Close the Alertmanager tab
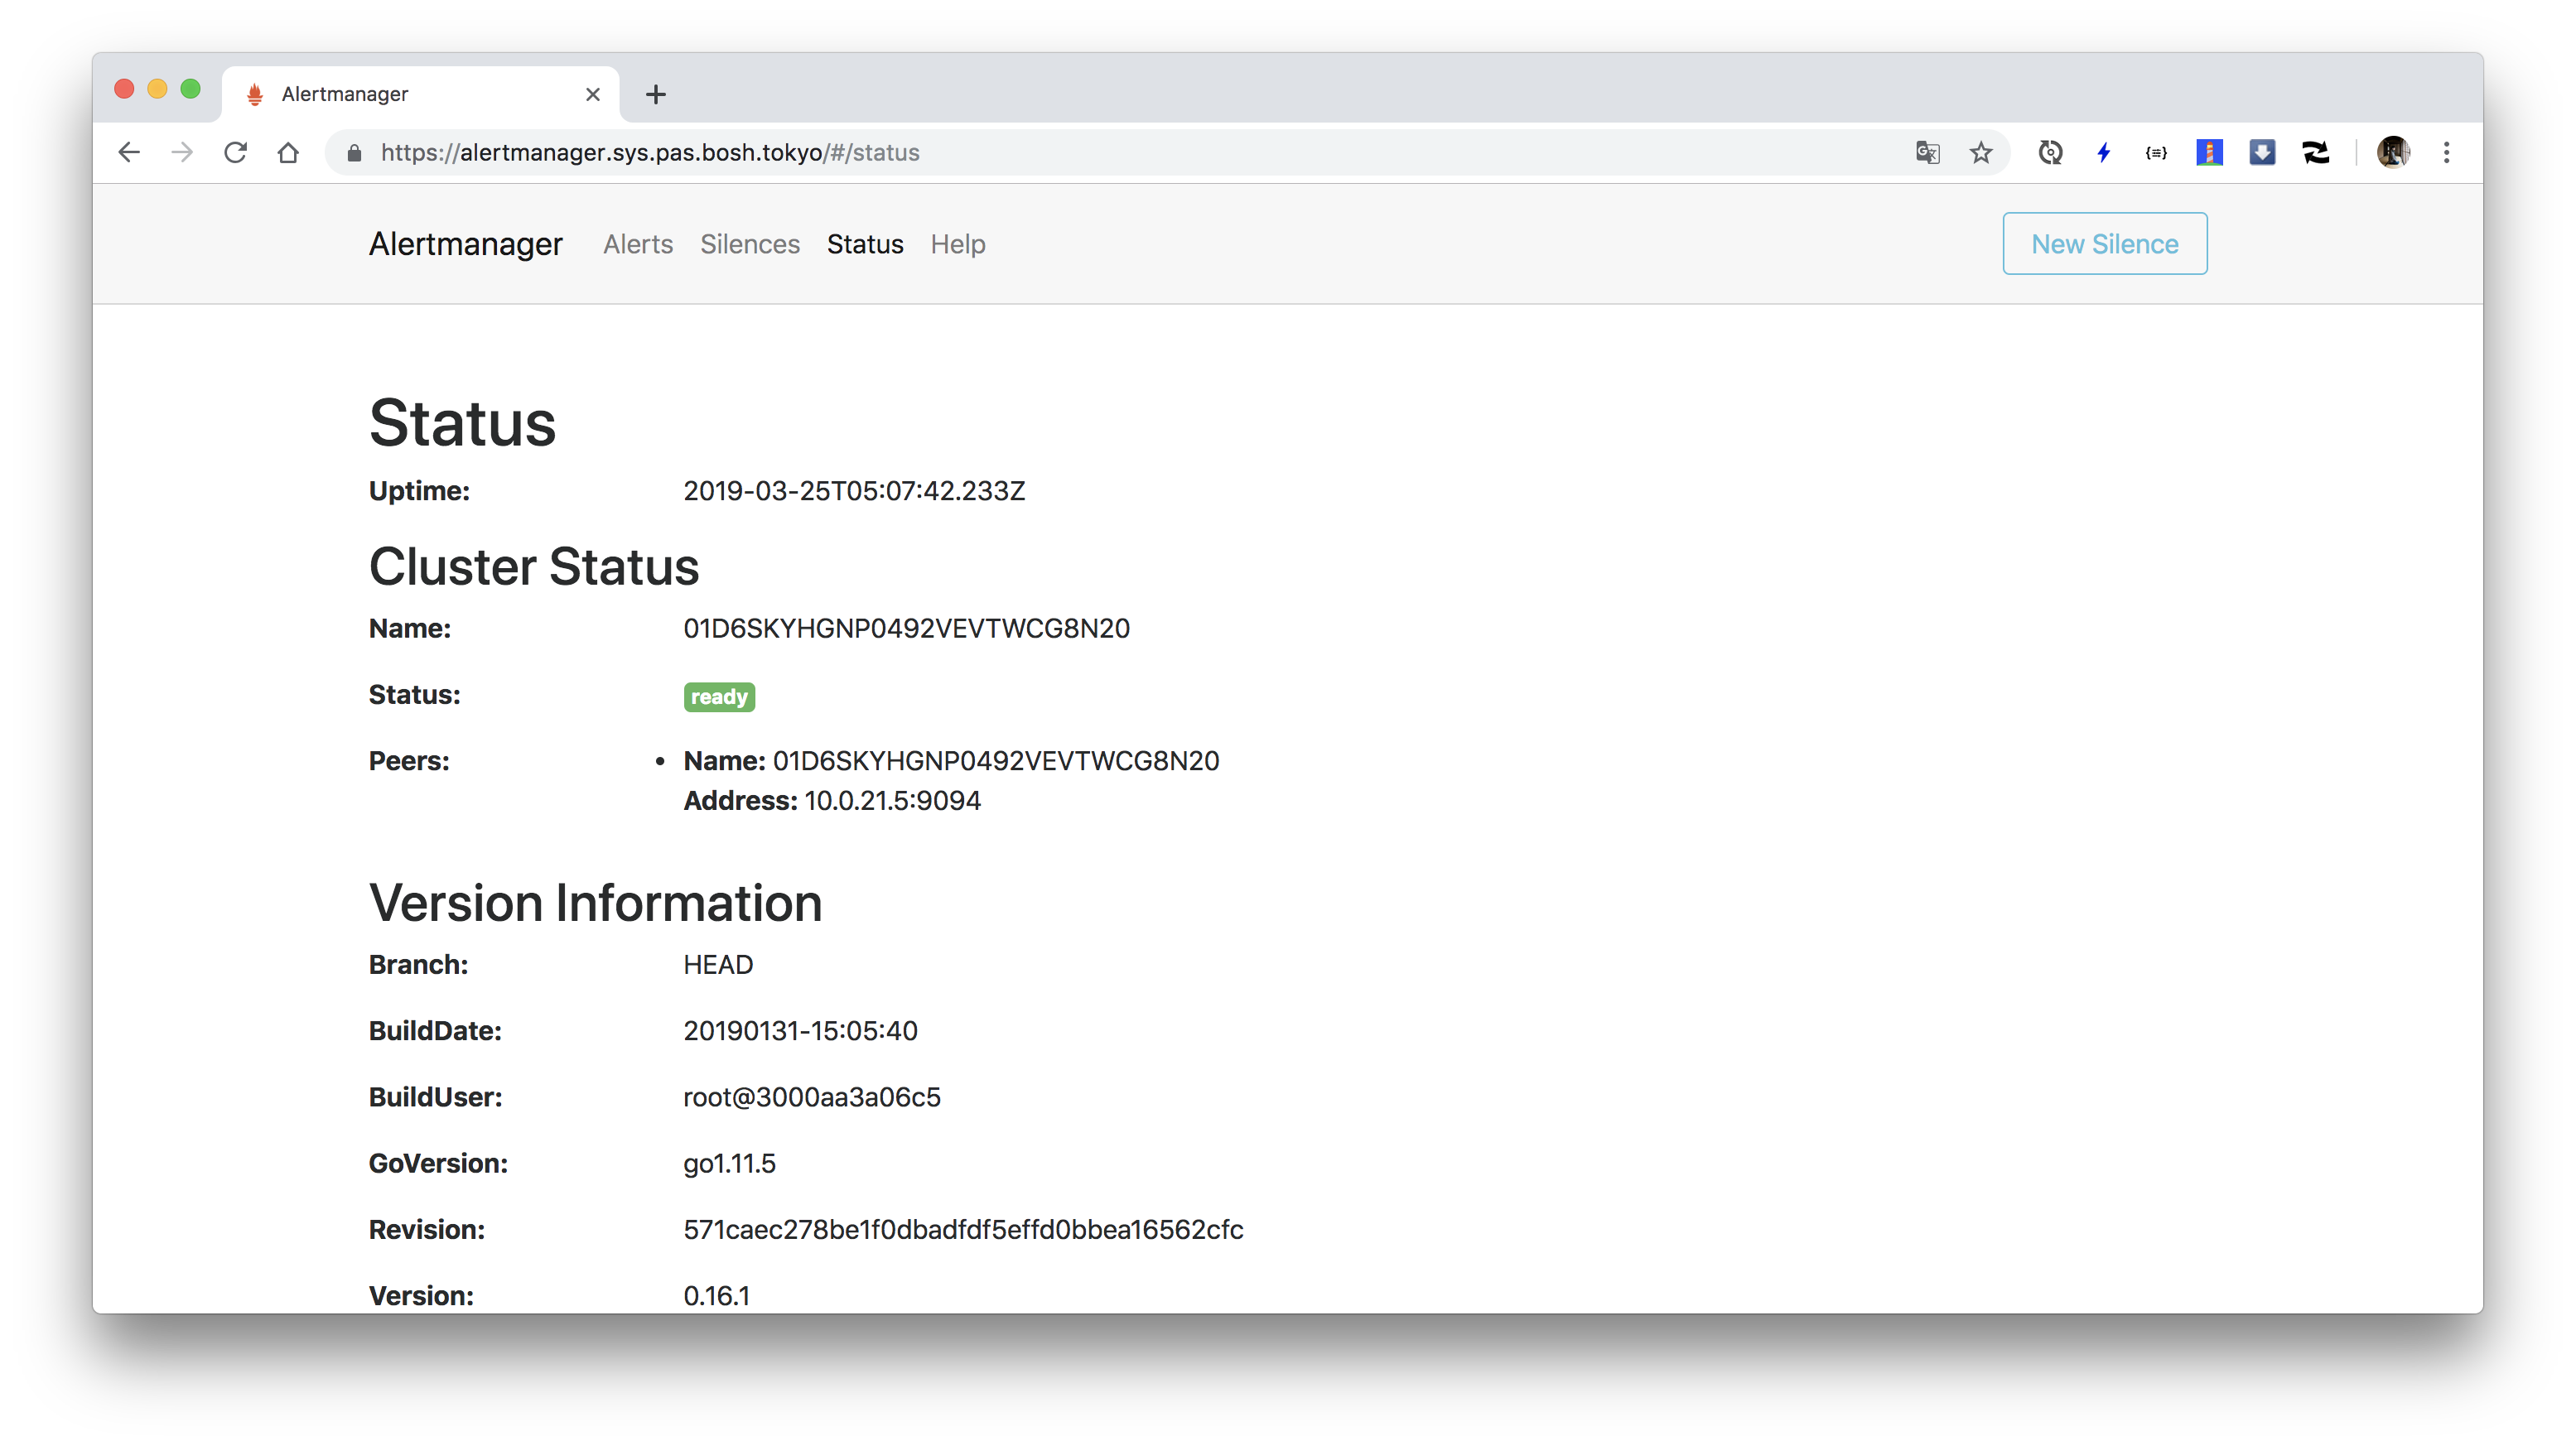 point(592,94)
